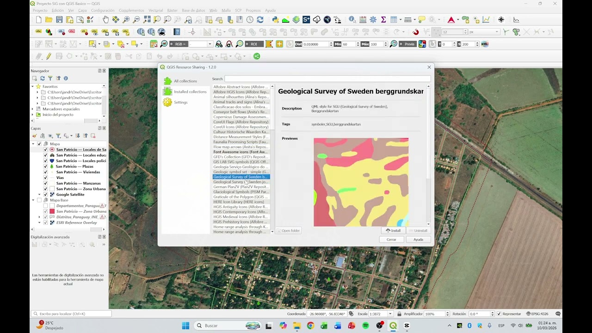Open the Python console icon

pos(275,19)
